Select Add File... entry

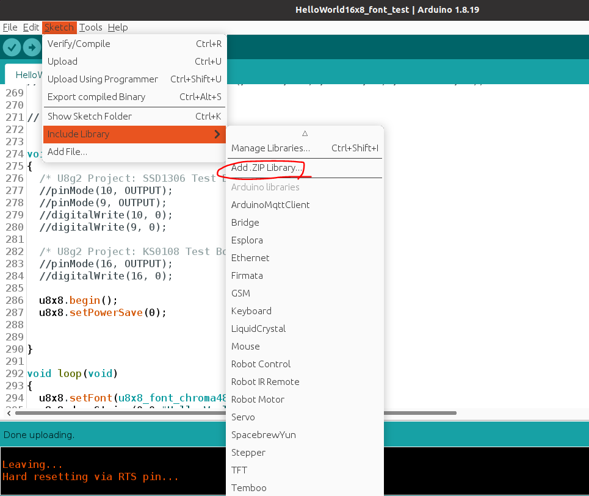[134, 152]
